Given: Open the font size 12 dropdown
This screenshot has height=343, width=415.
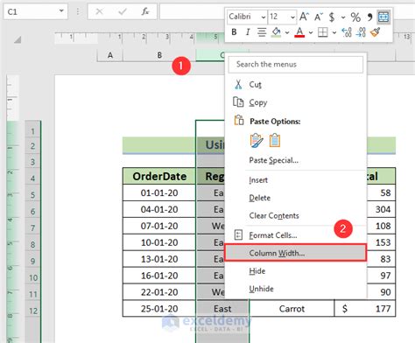Looking at the screenshot, I should (292, 17).
